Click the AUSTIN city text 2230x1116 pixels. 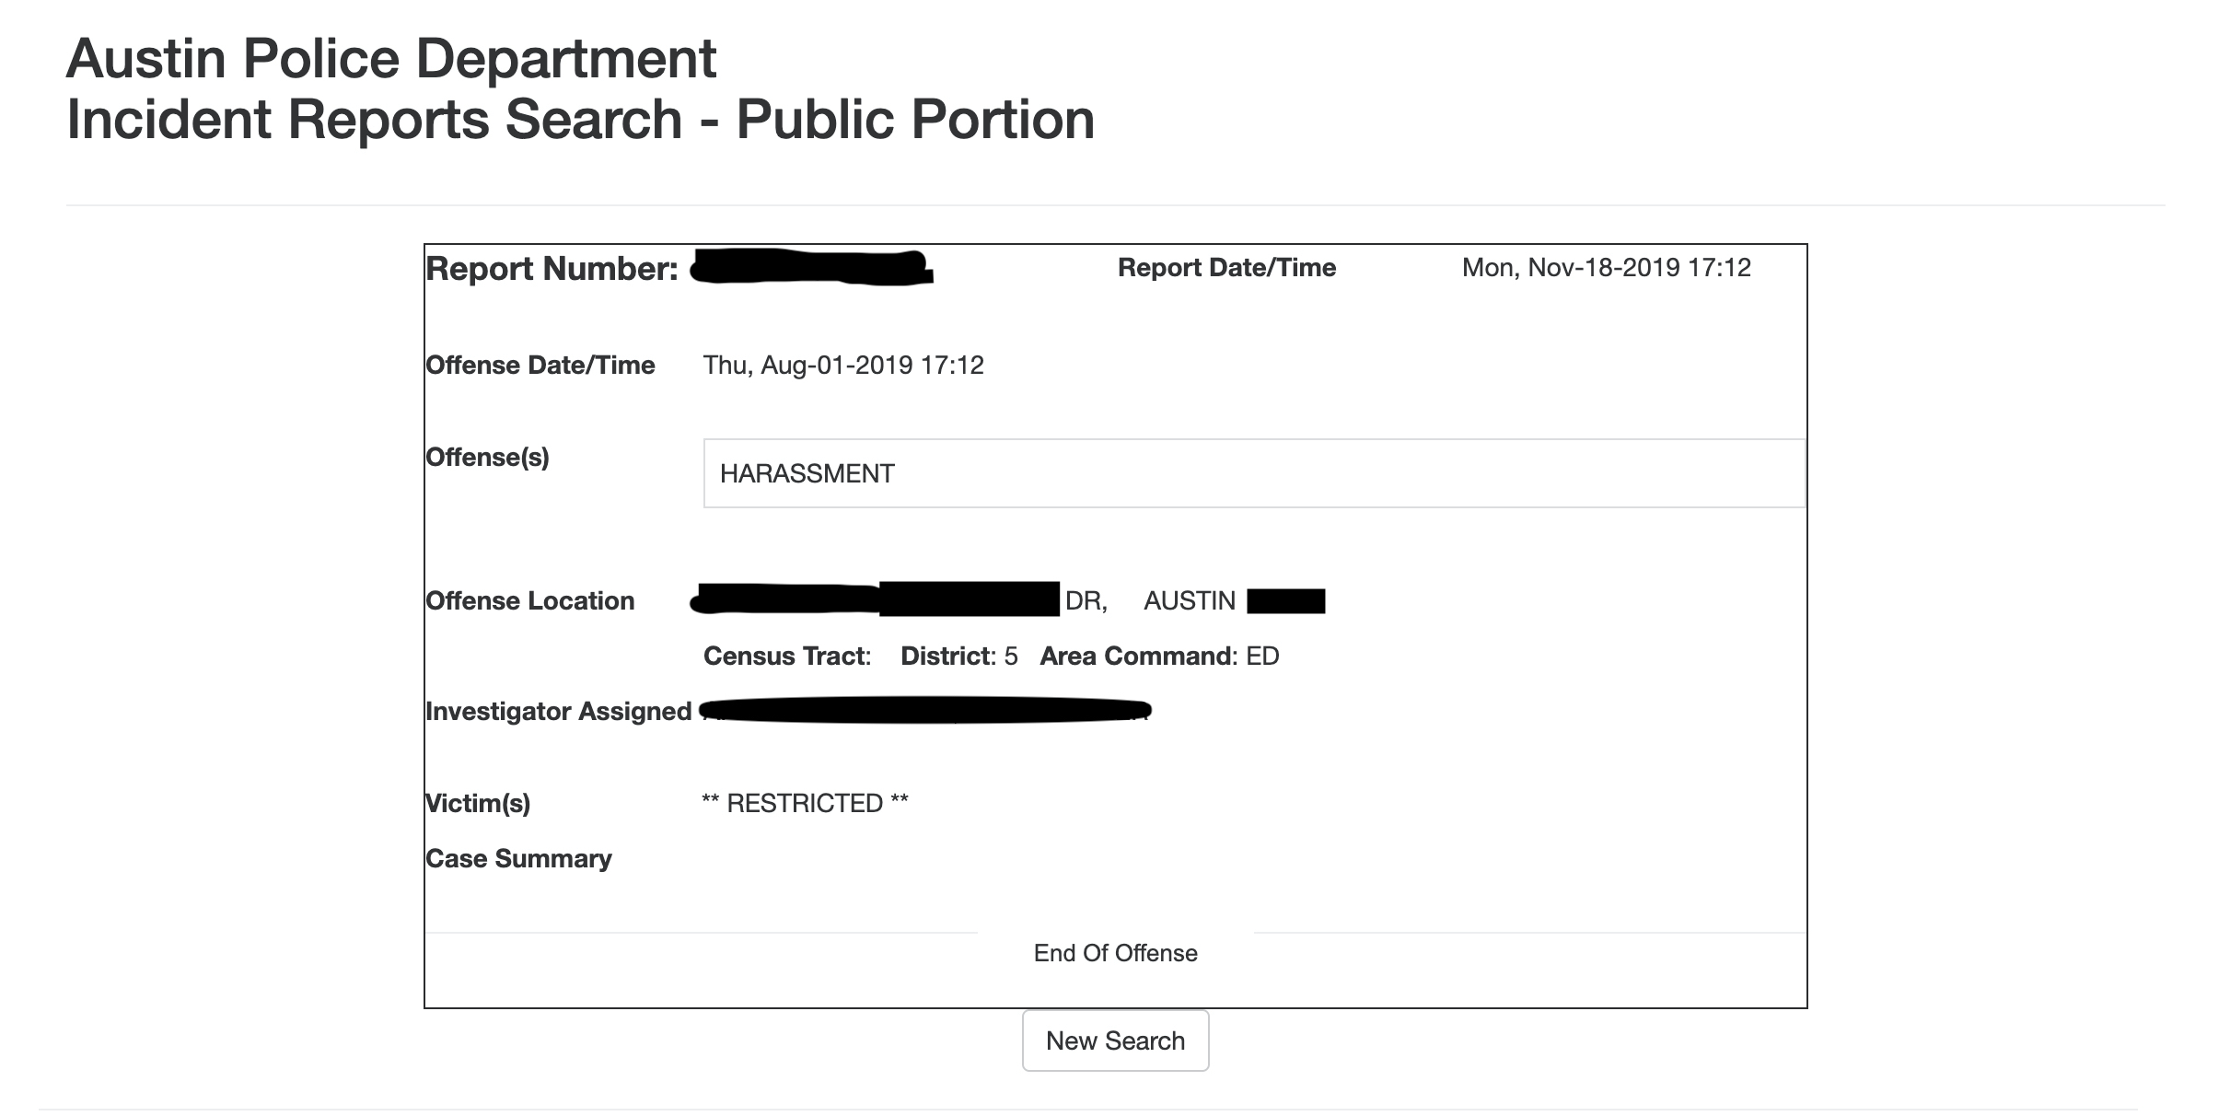click(x=1189, y=601)
